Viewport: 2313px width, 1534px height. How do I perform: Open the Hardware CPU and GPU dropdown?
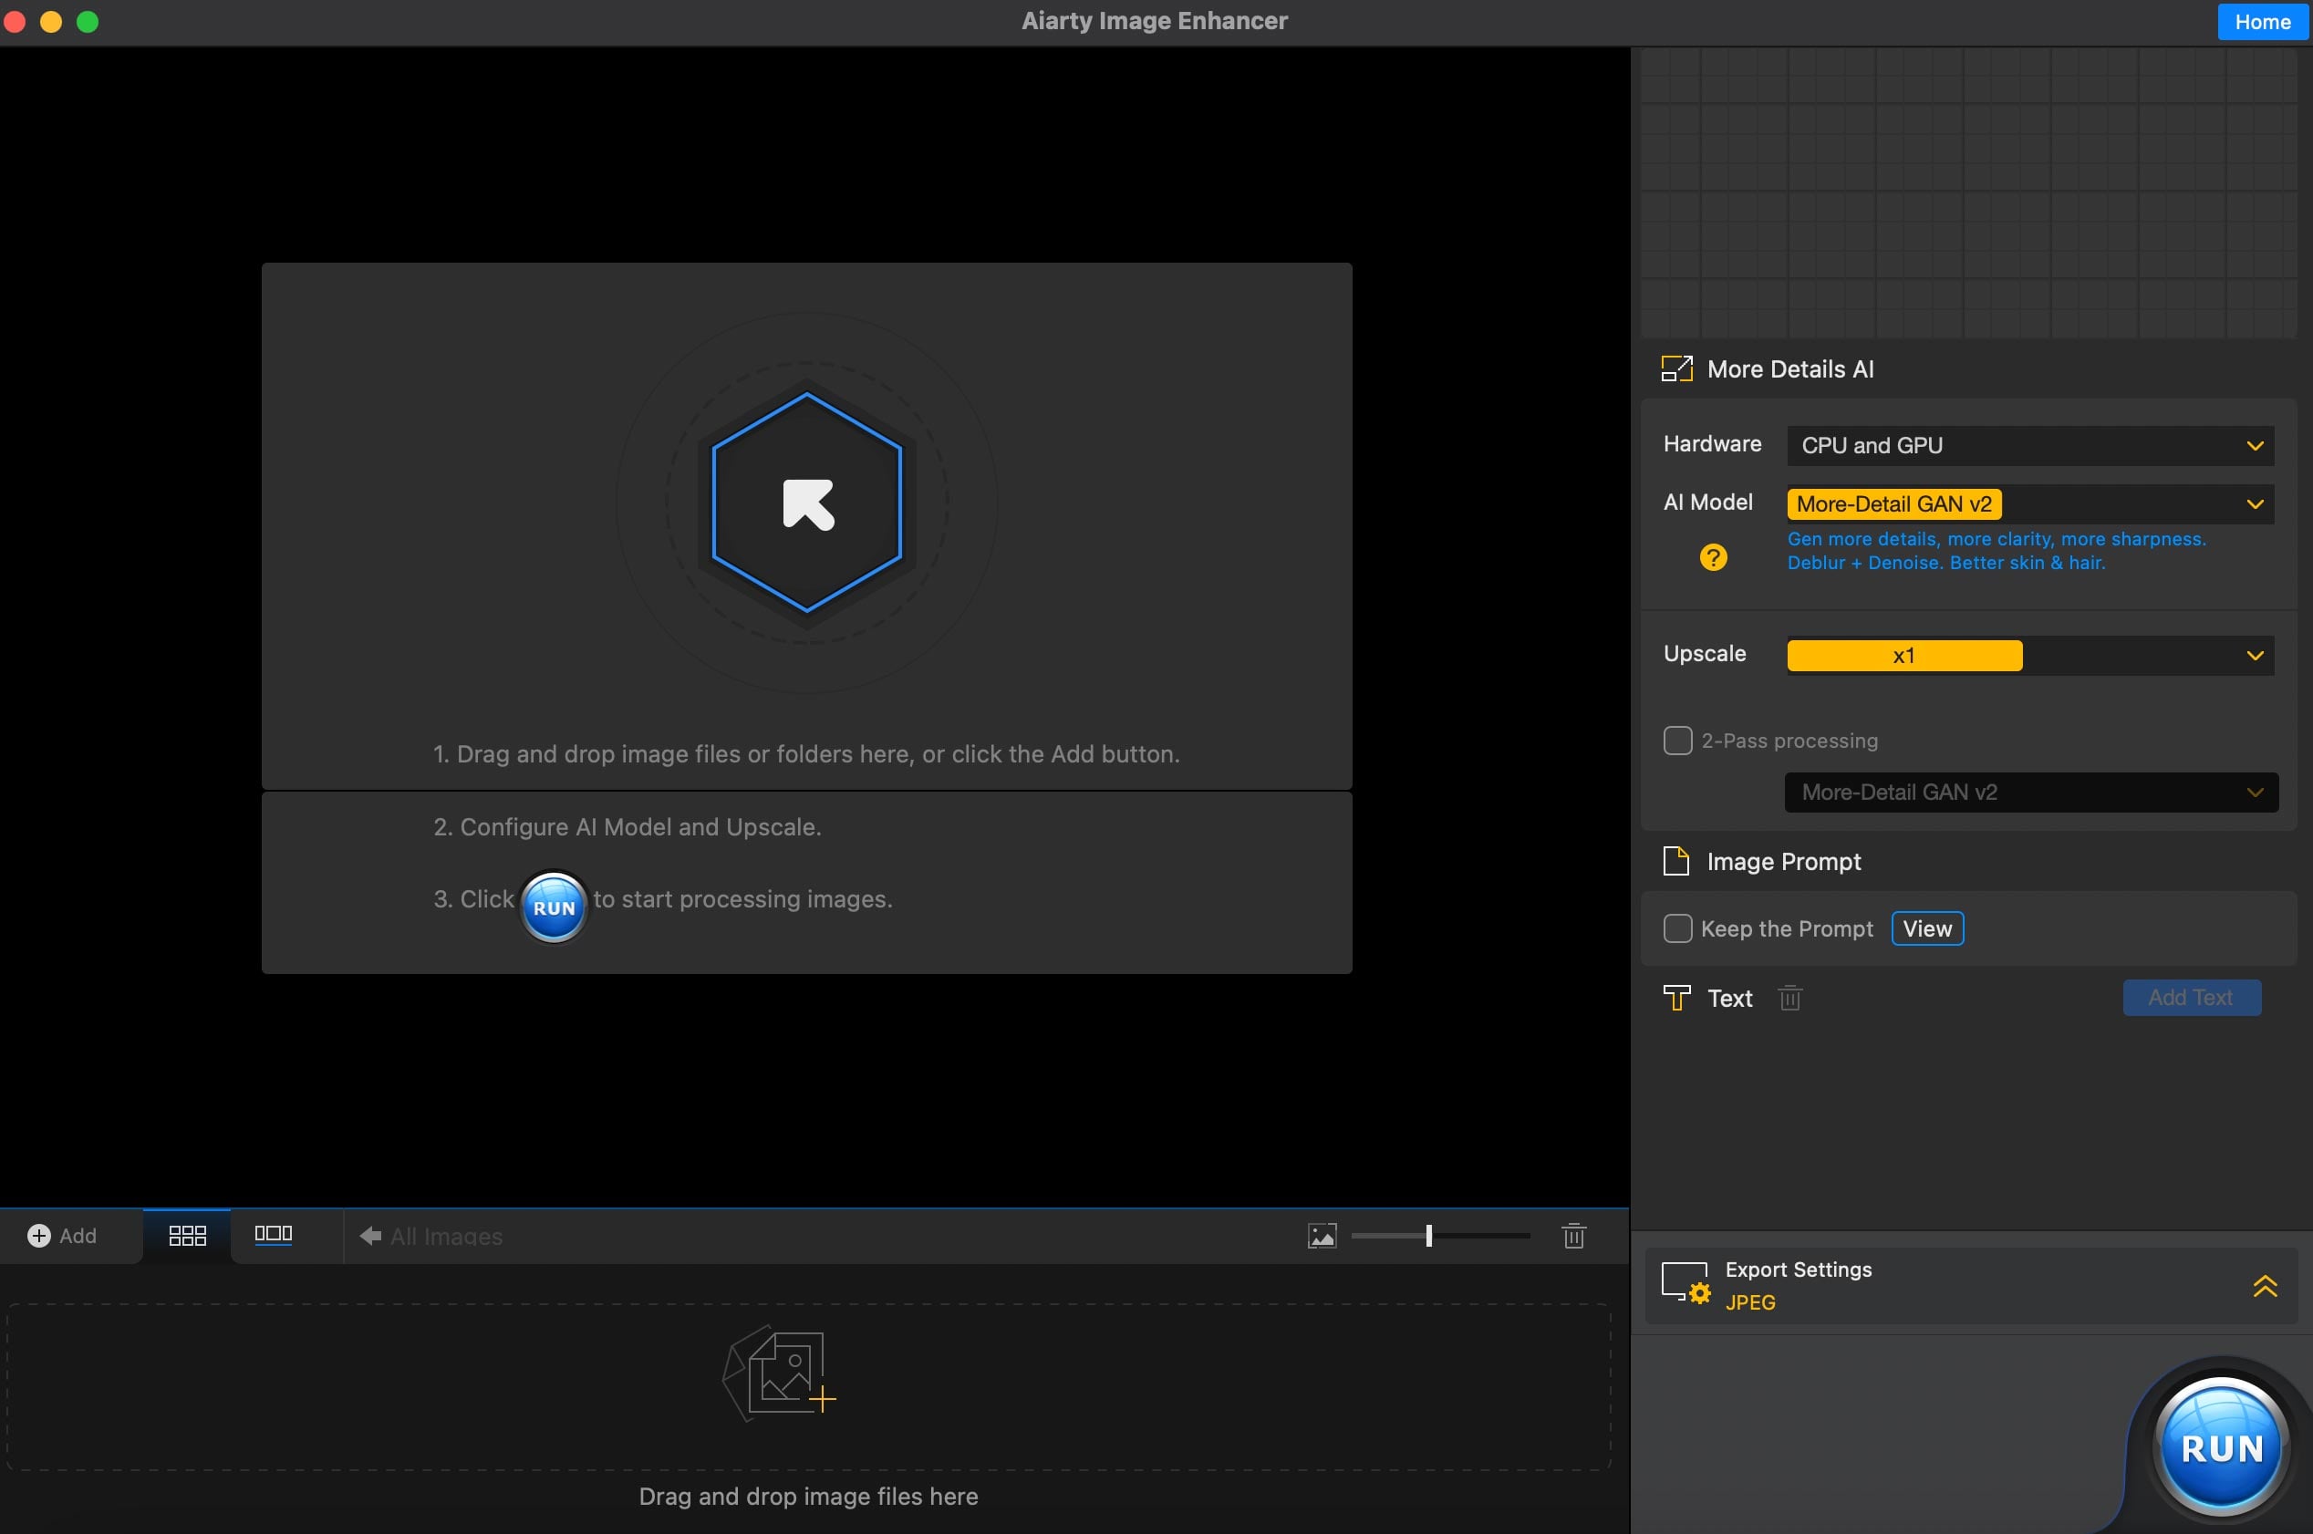point(2029,445)
